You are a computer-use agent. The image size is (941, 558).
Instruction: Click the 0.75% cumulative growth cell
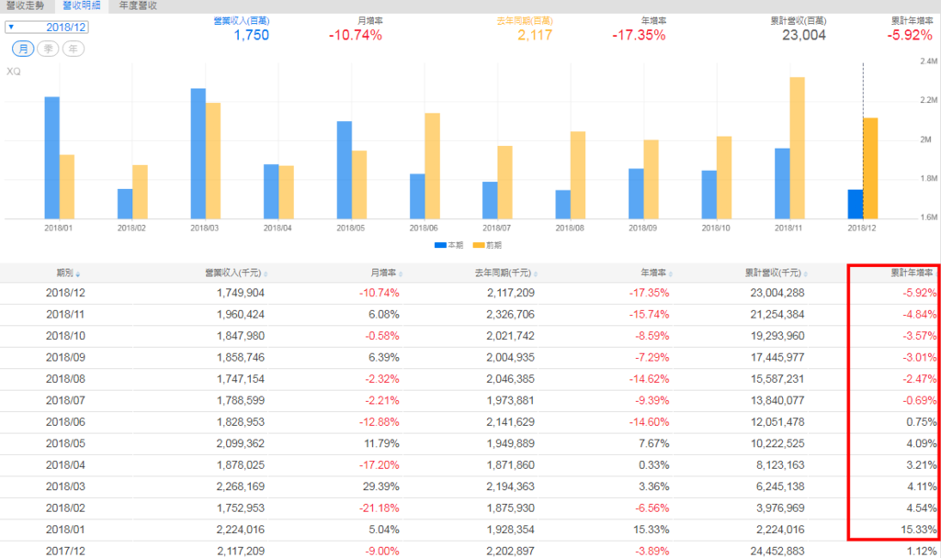[921, 422]
